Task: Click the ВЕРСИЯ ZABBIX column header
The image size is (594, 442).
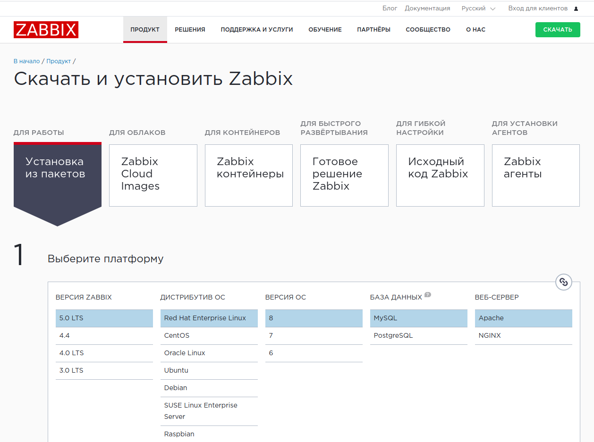Action: [84, 297]
